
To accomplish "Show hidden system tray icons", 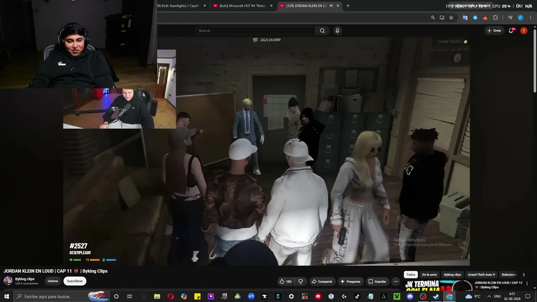I will pos(489,297).
